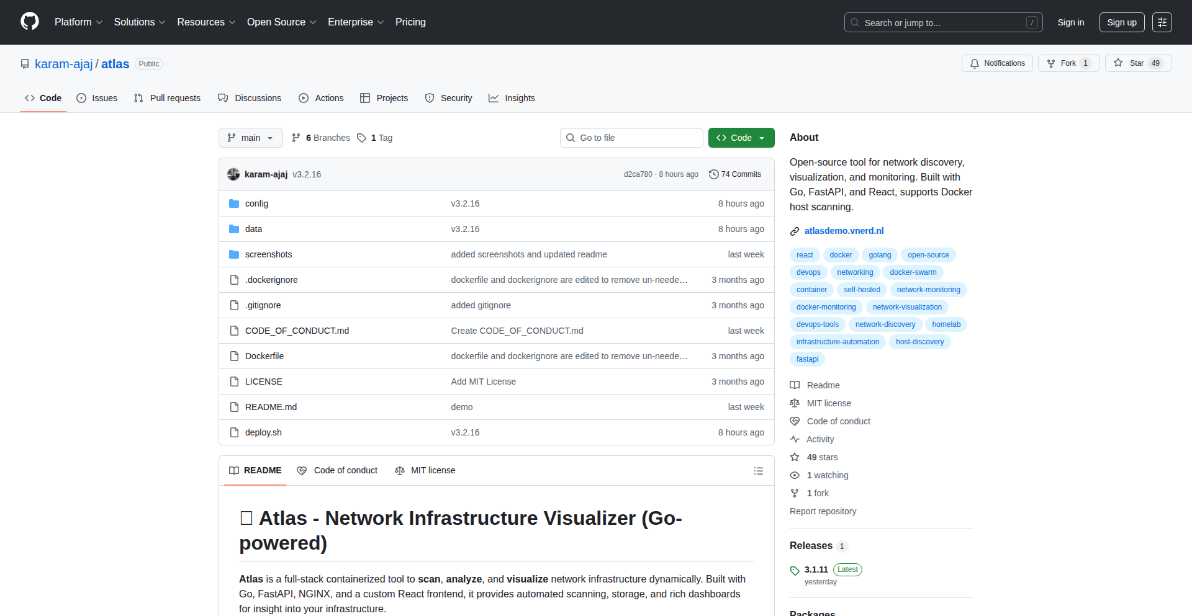Switch to the Actions tab
Screen dimensions: 1192x616
click(x=321, y=98)
